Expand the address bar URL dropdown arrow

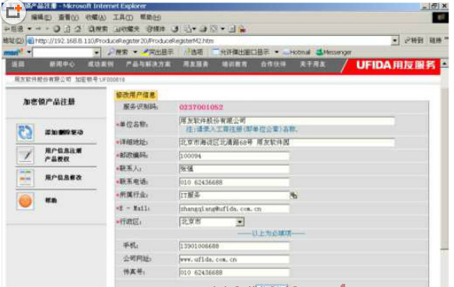click(395, 41)
